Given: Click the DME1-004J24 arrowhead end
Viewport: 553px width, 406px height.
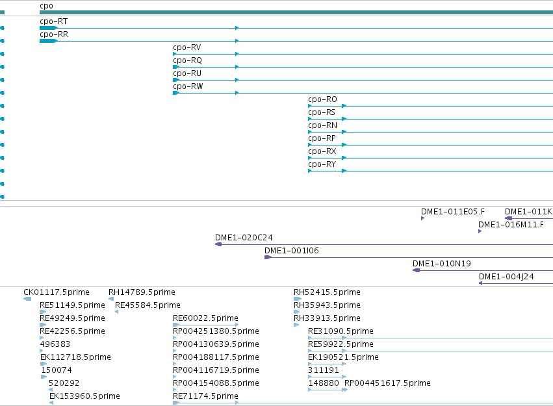Looking at the screenshot, I should pyautogui.click(x=480, y=283).
